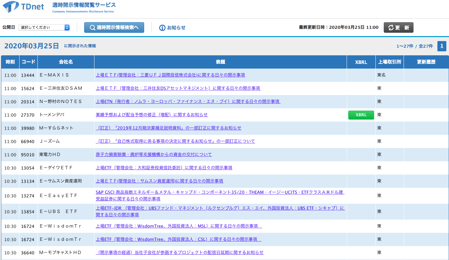Select code 15624 cell
This screenshot has height=260, width=449.
click(x=28, y=88)
